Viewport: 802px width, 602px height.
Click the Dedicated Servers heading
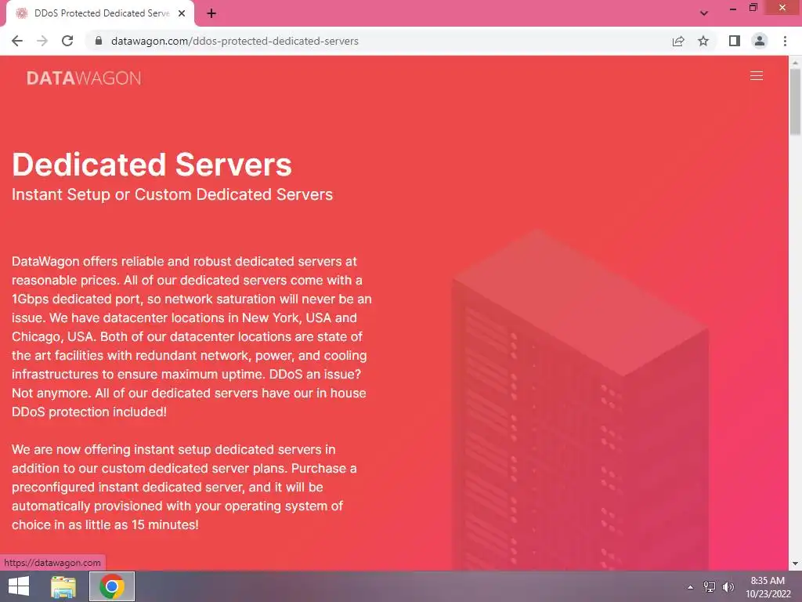[152, 165]
